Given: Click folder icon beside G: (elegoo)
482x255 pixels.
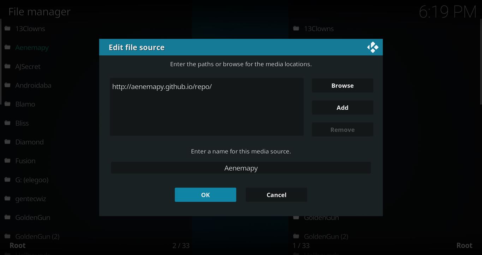Looking at the screenshot, I should coord(7,180).
